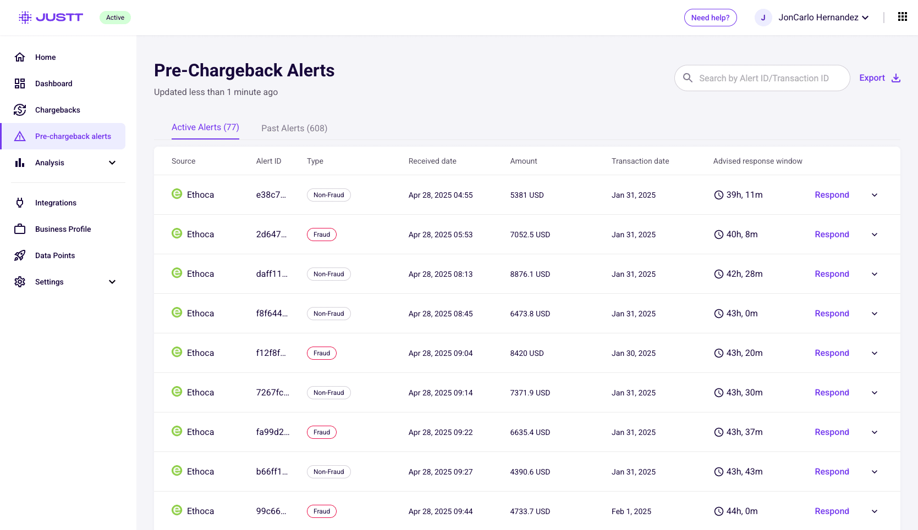Image resolution: width=918 pixels, height=530 pixels.
Task: Expand row details for alert e38c7
Action: coord(875,195)
